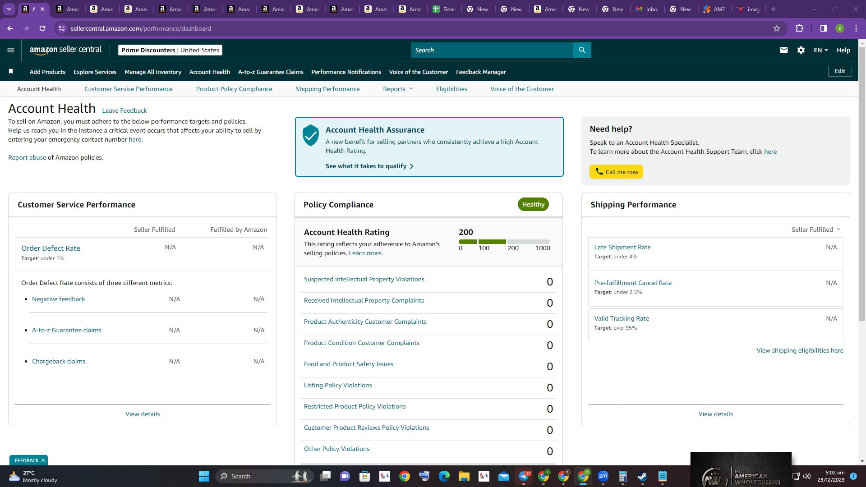This screenshot has height=487, width=866.
Task: Close the FEEDBACK widget
Action: [43, 460]
